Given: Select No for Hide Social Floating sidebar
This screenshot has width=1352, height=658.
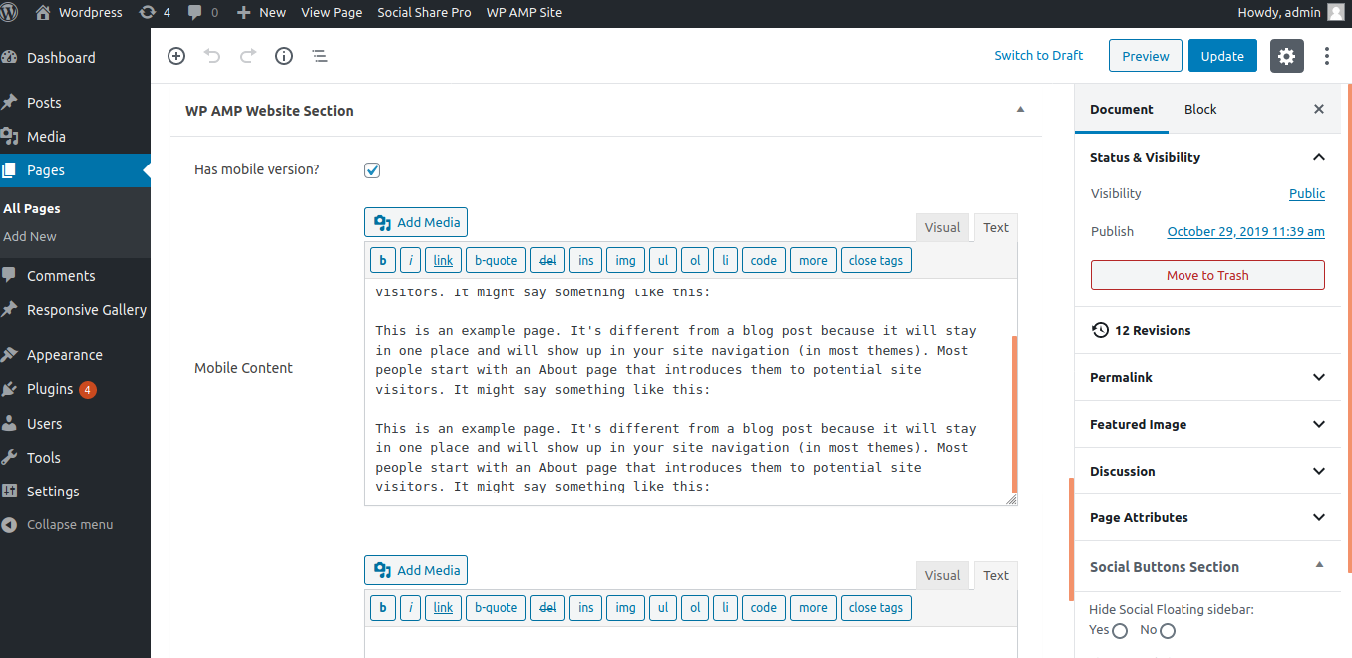Looking at the screenshot, I should click(1168, 631).
